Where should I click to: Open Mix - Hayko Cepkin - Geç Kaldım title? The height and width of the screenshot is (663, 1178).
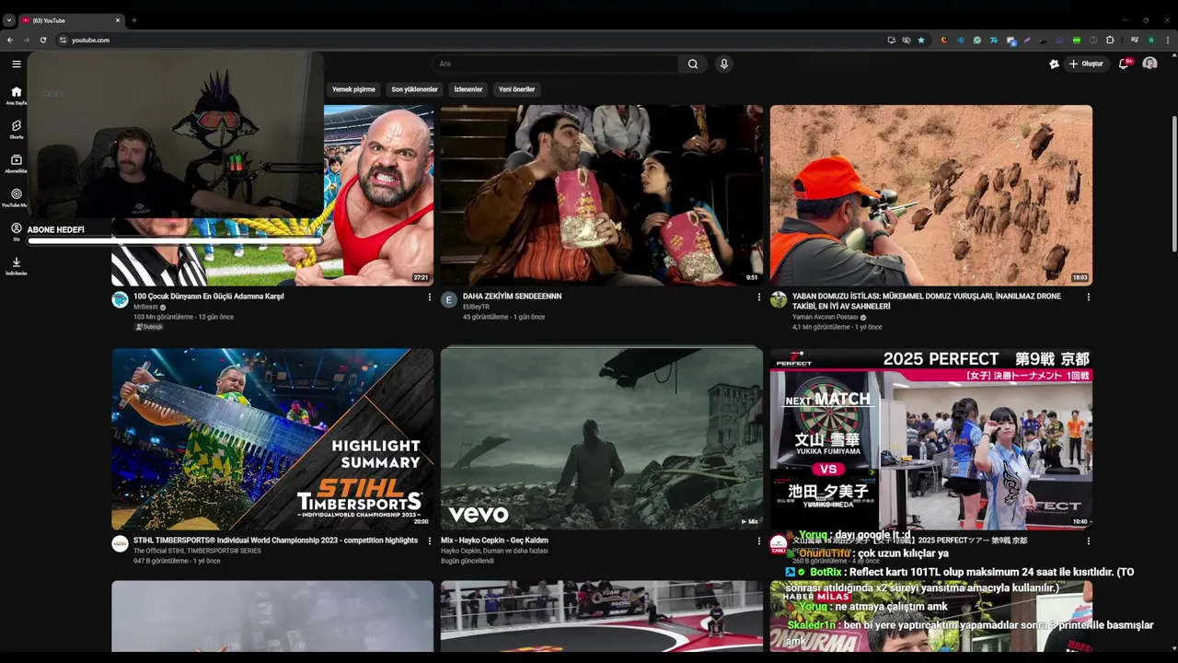(494, 541)
